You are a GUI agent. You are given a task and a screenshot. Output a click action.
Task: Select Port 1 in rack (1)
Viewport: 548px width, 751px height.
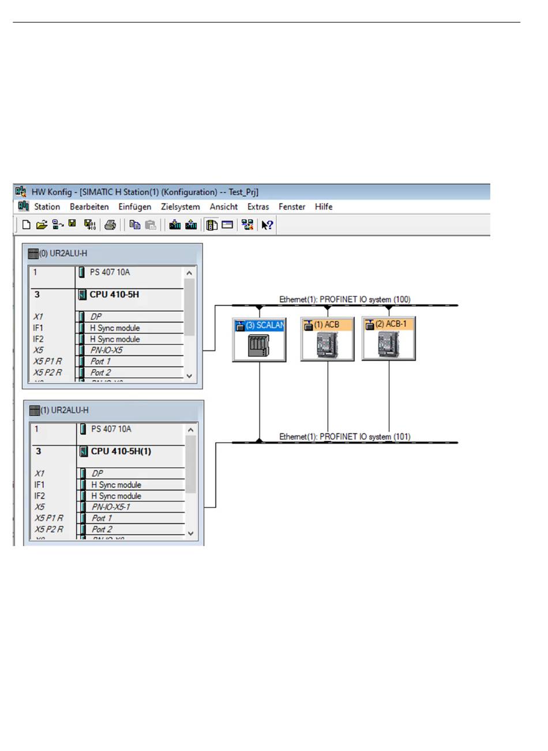point(107,518)
